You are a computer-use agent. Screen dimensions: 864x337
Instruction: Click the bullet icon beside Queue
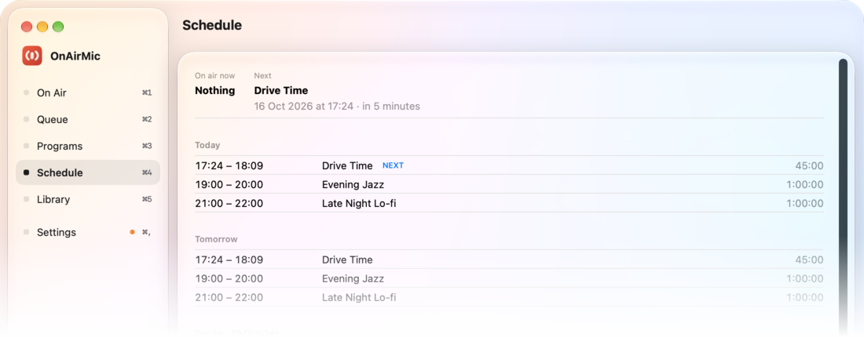(x=27, y=119)
